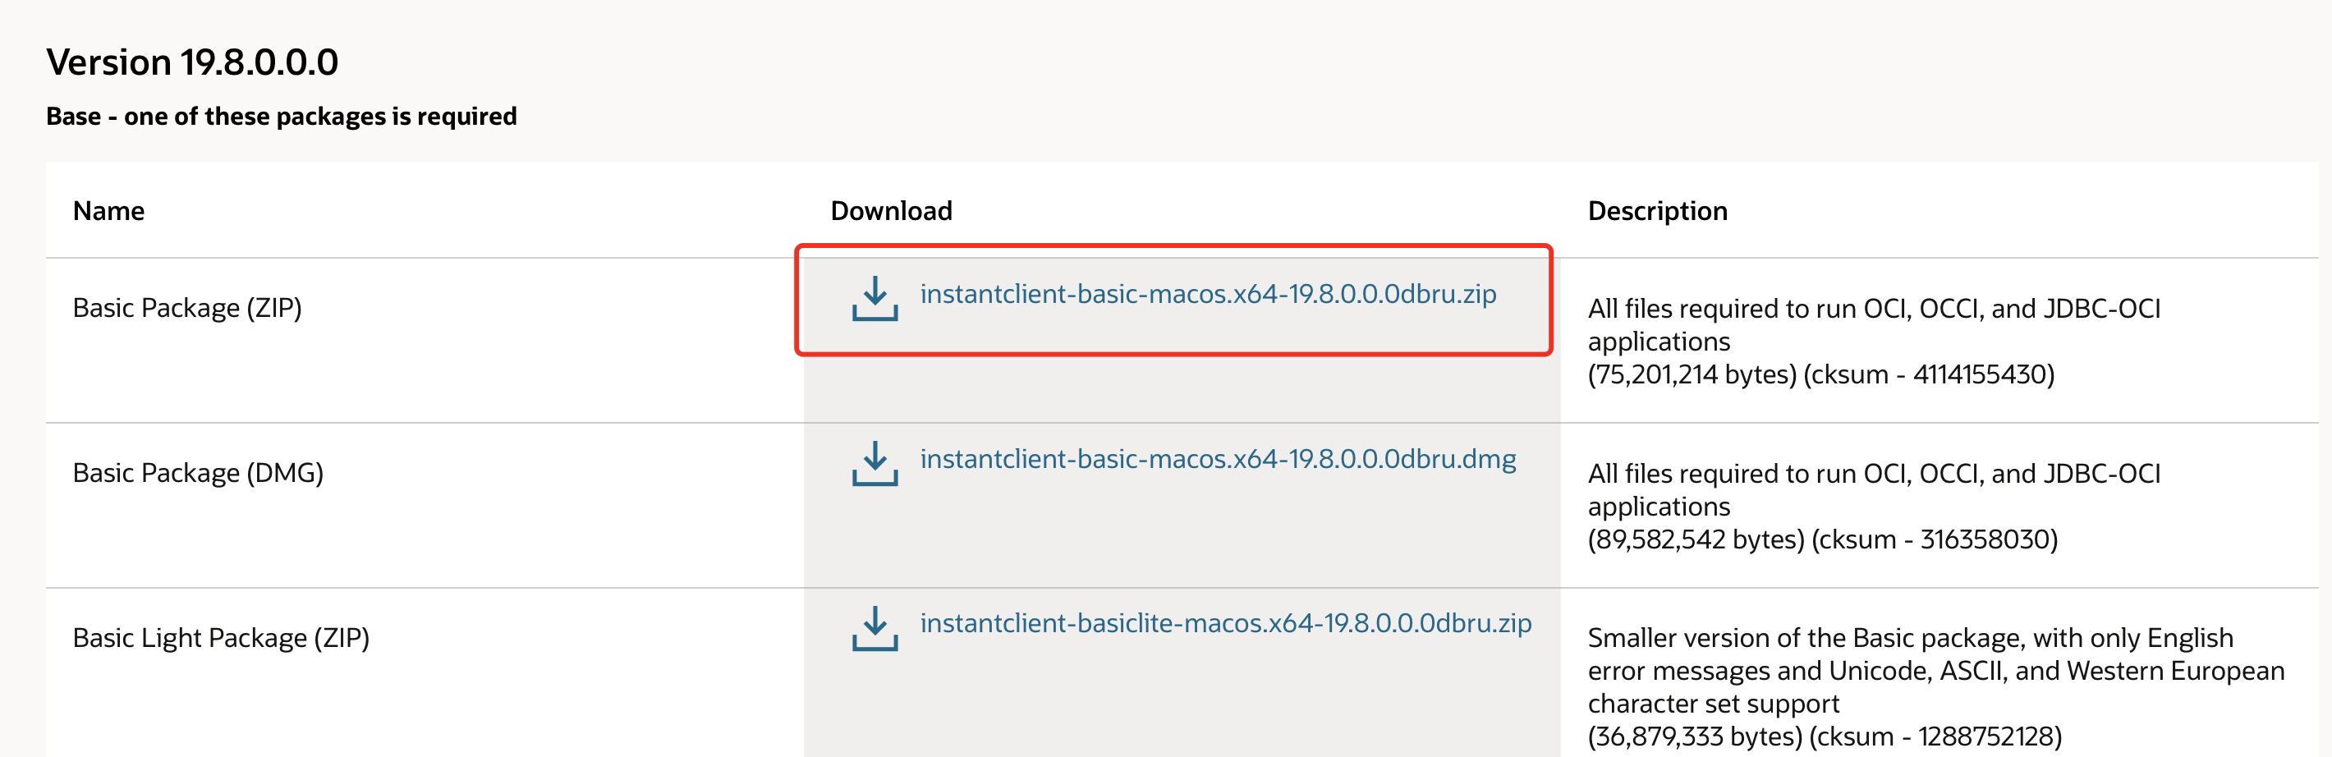
Task: Select the Basic Light Package (ZIP) row label
Action: point(222,636)
